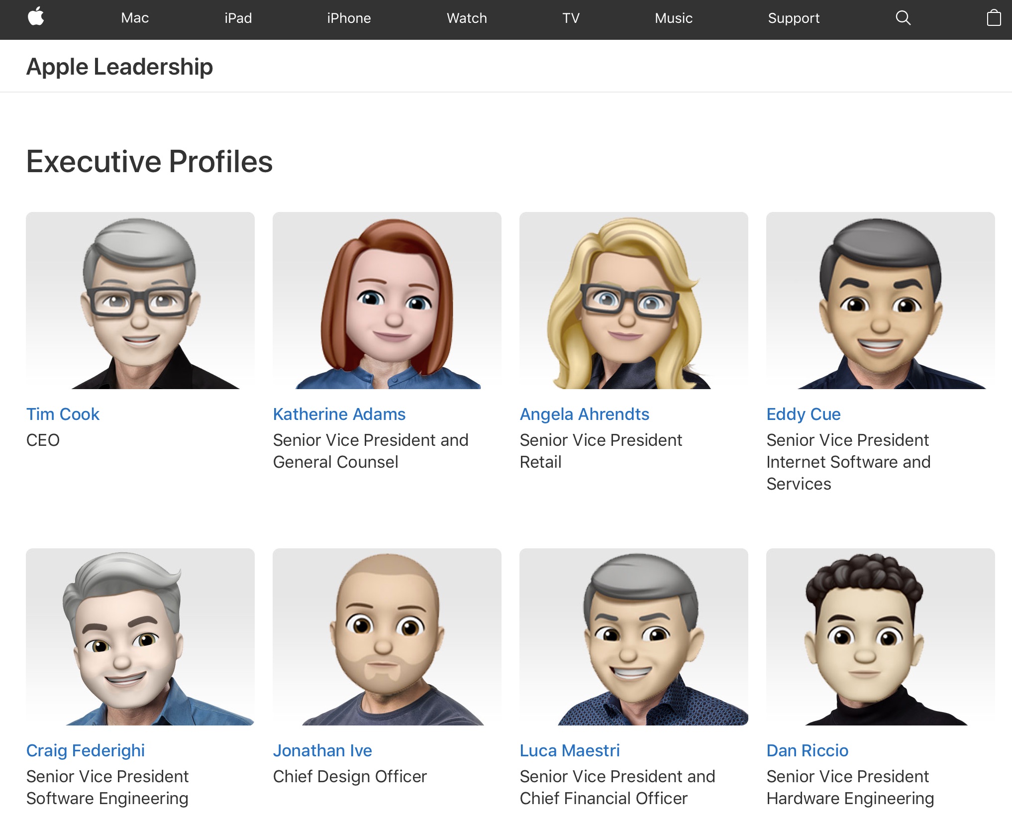
Task: Open Tim Cook's profile link
Action: pyautogui.click(x=63, y=414)
